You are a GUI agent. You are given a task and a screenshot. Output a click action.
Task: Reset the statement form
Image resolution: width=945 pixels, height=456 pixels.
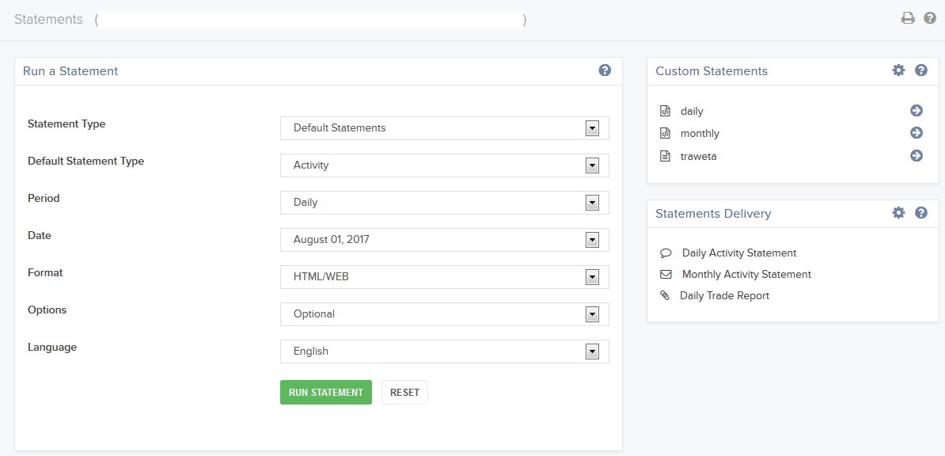(404, 393)
